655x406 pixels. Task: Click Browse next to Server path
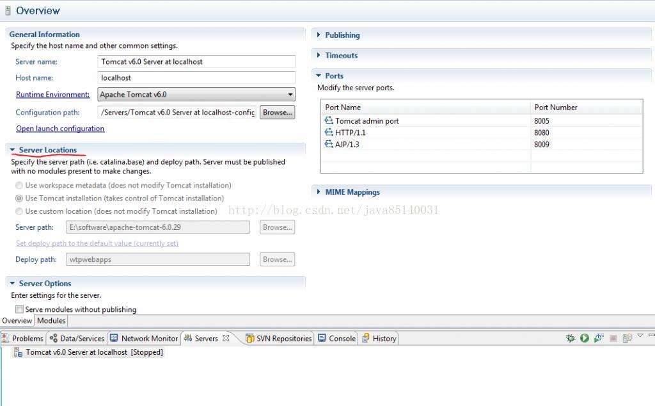click(278, 227)
